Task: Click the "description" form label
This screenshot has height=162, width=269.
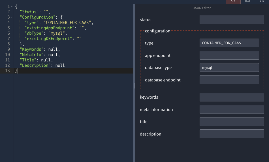Action: pyautogui.click(x=150, y=134)
